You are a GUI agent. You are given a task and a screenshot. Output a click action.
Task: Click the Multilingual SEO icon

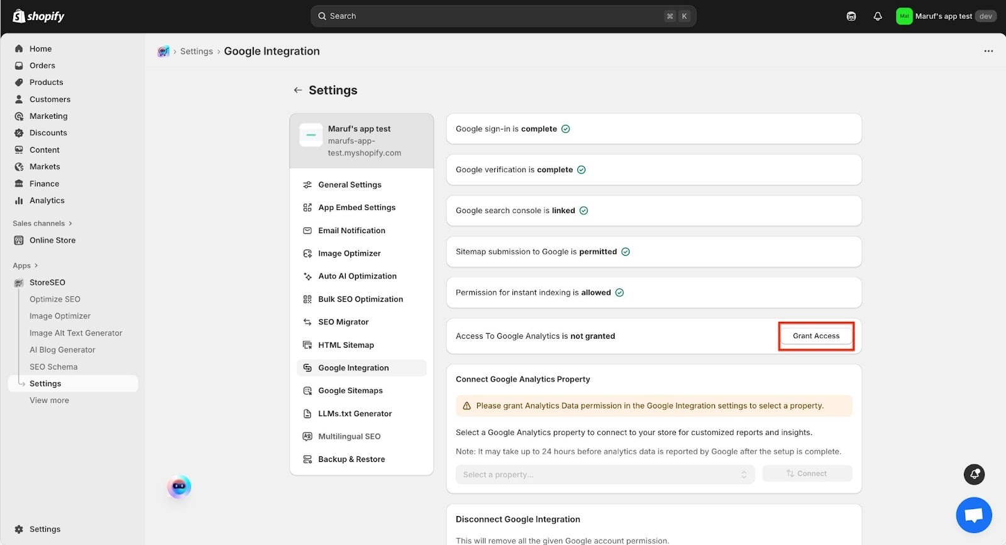click(307, 436)
